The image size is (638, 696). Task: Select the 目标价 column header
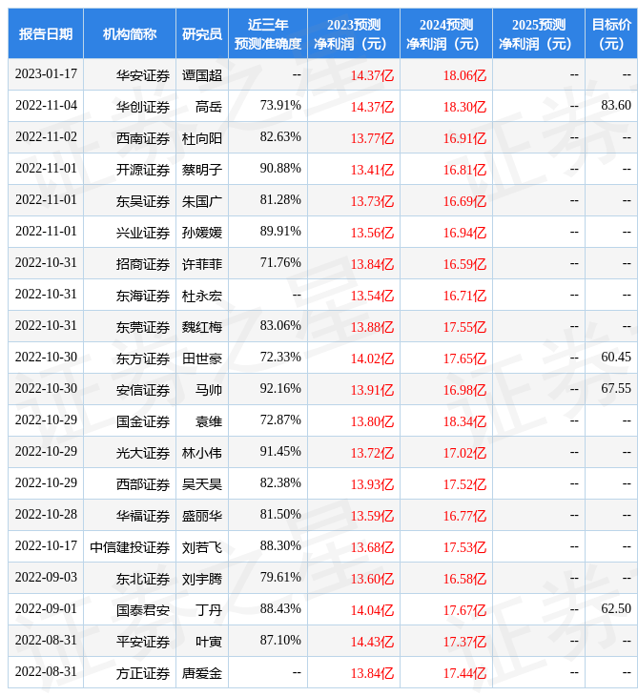click(610, 34)
